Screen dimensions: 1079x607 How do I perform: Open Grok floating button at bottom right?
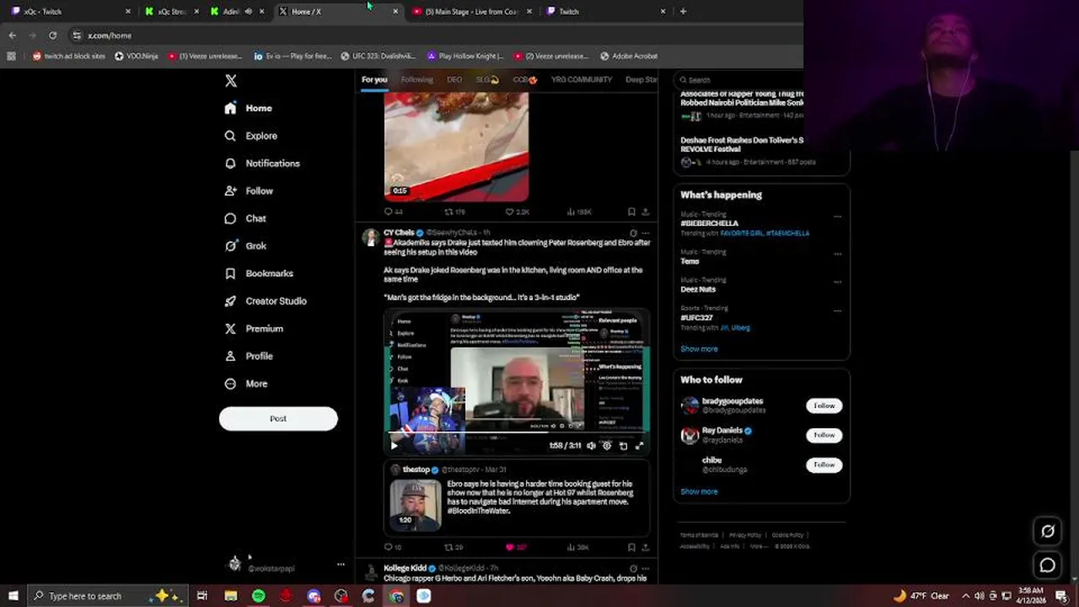[x=1048, y=531]
